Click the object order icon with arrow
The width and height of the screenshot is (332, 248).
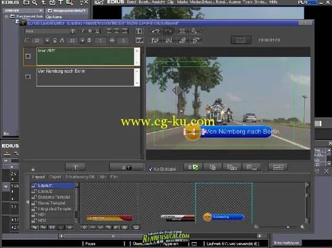194,31
